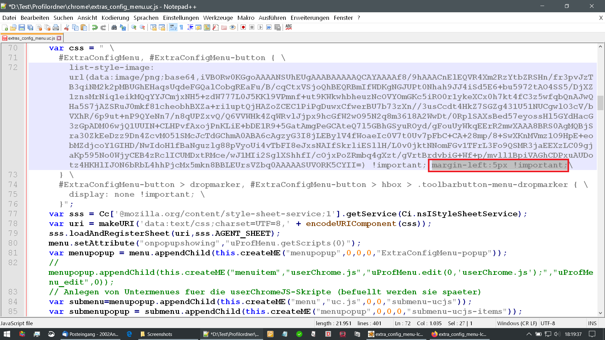Toggle indent guide display button

tap(190, 27)
